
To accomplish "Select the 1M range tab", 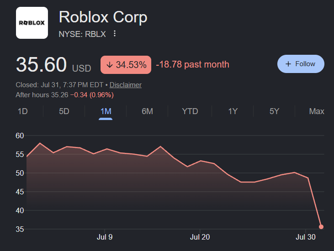I will [x=106, y=111].
